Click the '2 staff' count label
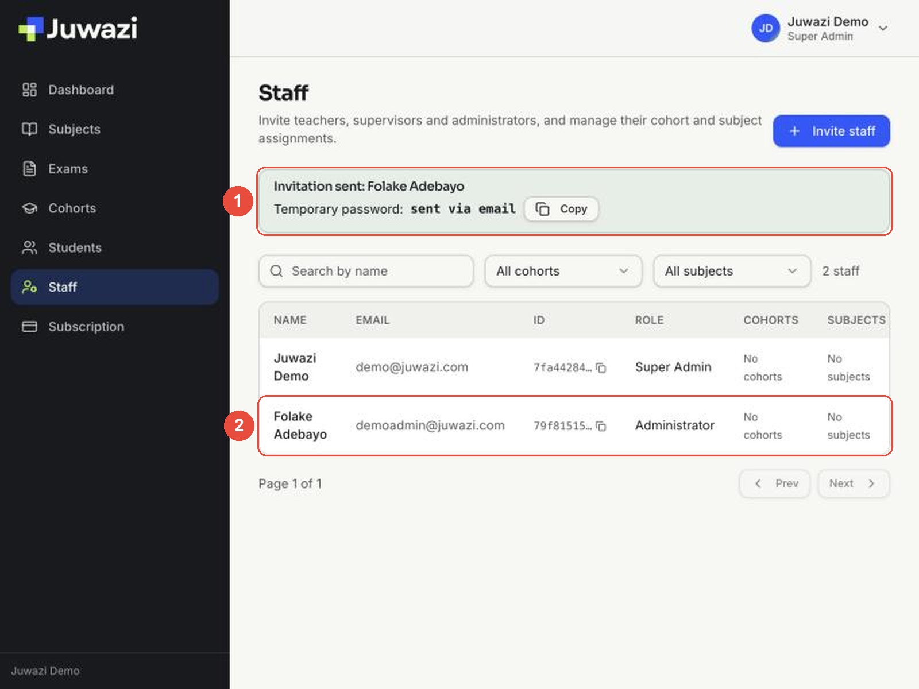Screen dimensions: 919x689 click(x=841, y=271)
